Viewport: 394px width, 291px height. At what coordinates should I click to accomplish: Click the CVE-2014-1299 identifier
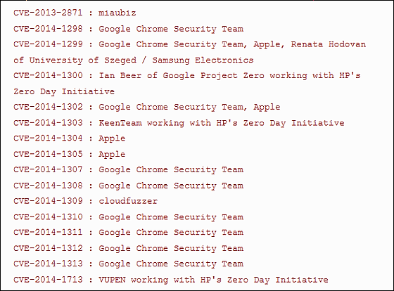[48, 44]
